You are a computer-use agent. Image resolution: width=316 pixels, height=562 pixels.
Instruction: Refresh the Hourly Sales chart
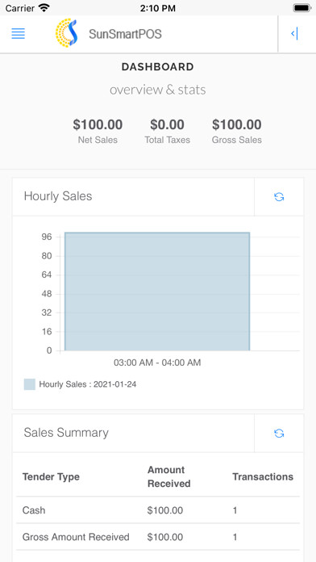pos(279,197)
